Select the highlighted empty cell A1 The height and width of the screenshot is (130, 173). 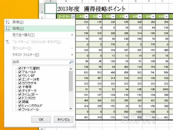tap(50, 8)
